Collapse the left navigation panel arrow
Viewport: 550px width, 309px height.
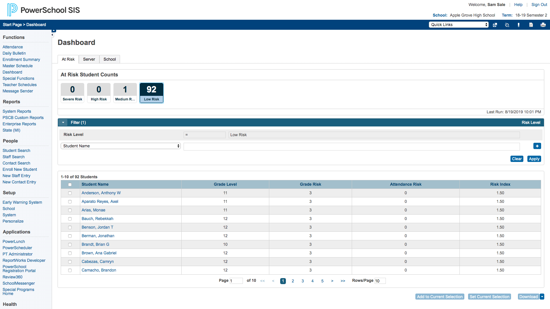[x=52, y=35]
